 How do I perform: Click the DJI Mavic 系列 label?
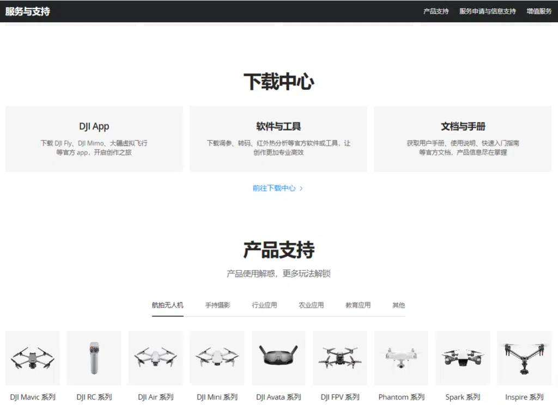[33, 397]
